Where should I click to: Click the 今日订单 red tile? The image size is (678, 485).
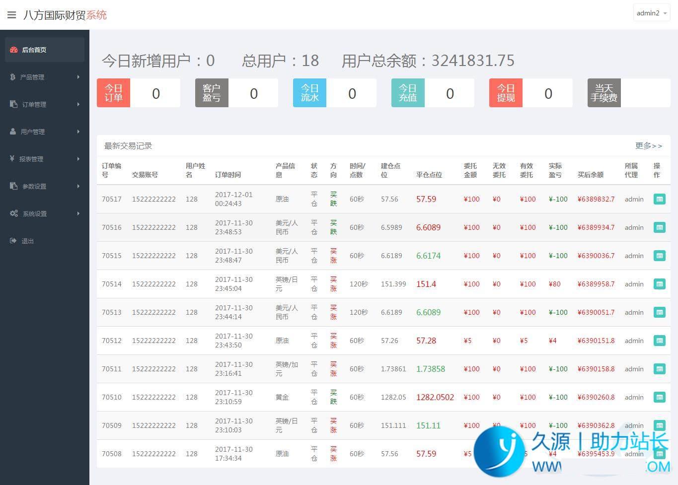(113, 93)
